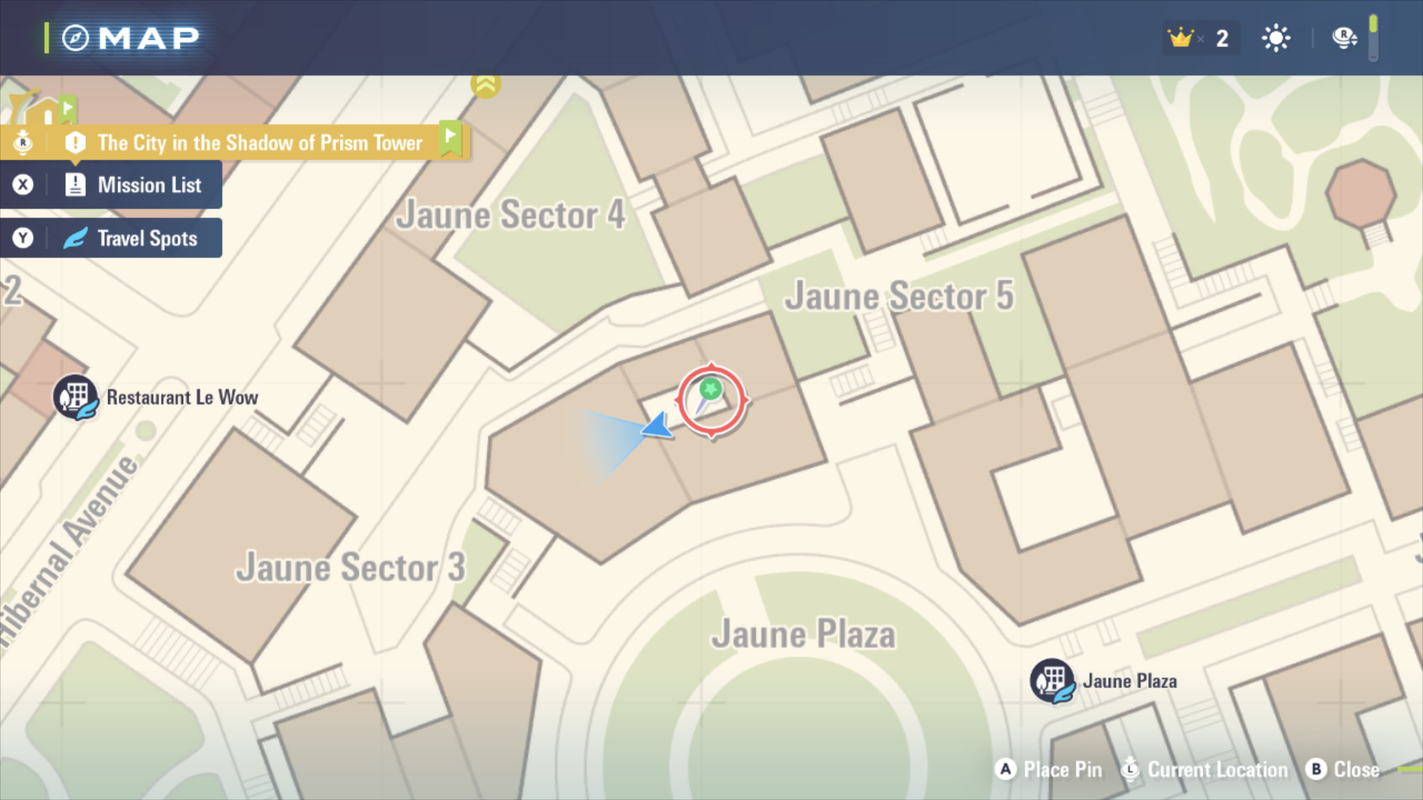Viewport: 1423px width, 800px height.
Task: Close the map with B button
Action: pos(1343,770)
